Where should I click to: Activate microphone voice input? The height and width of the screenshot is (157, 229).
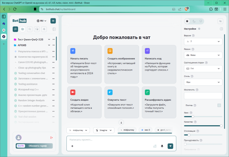click(x=162, y=146)
